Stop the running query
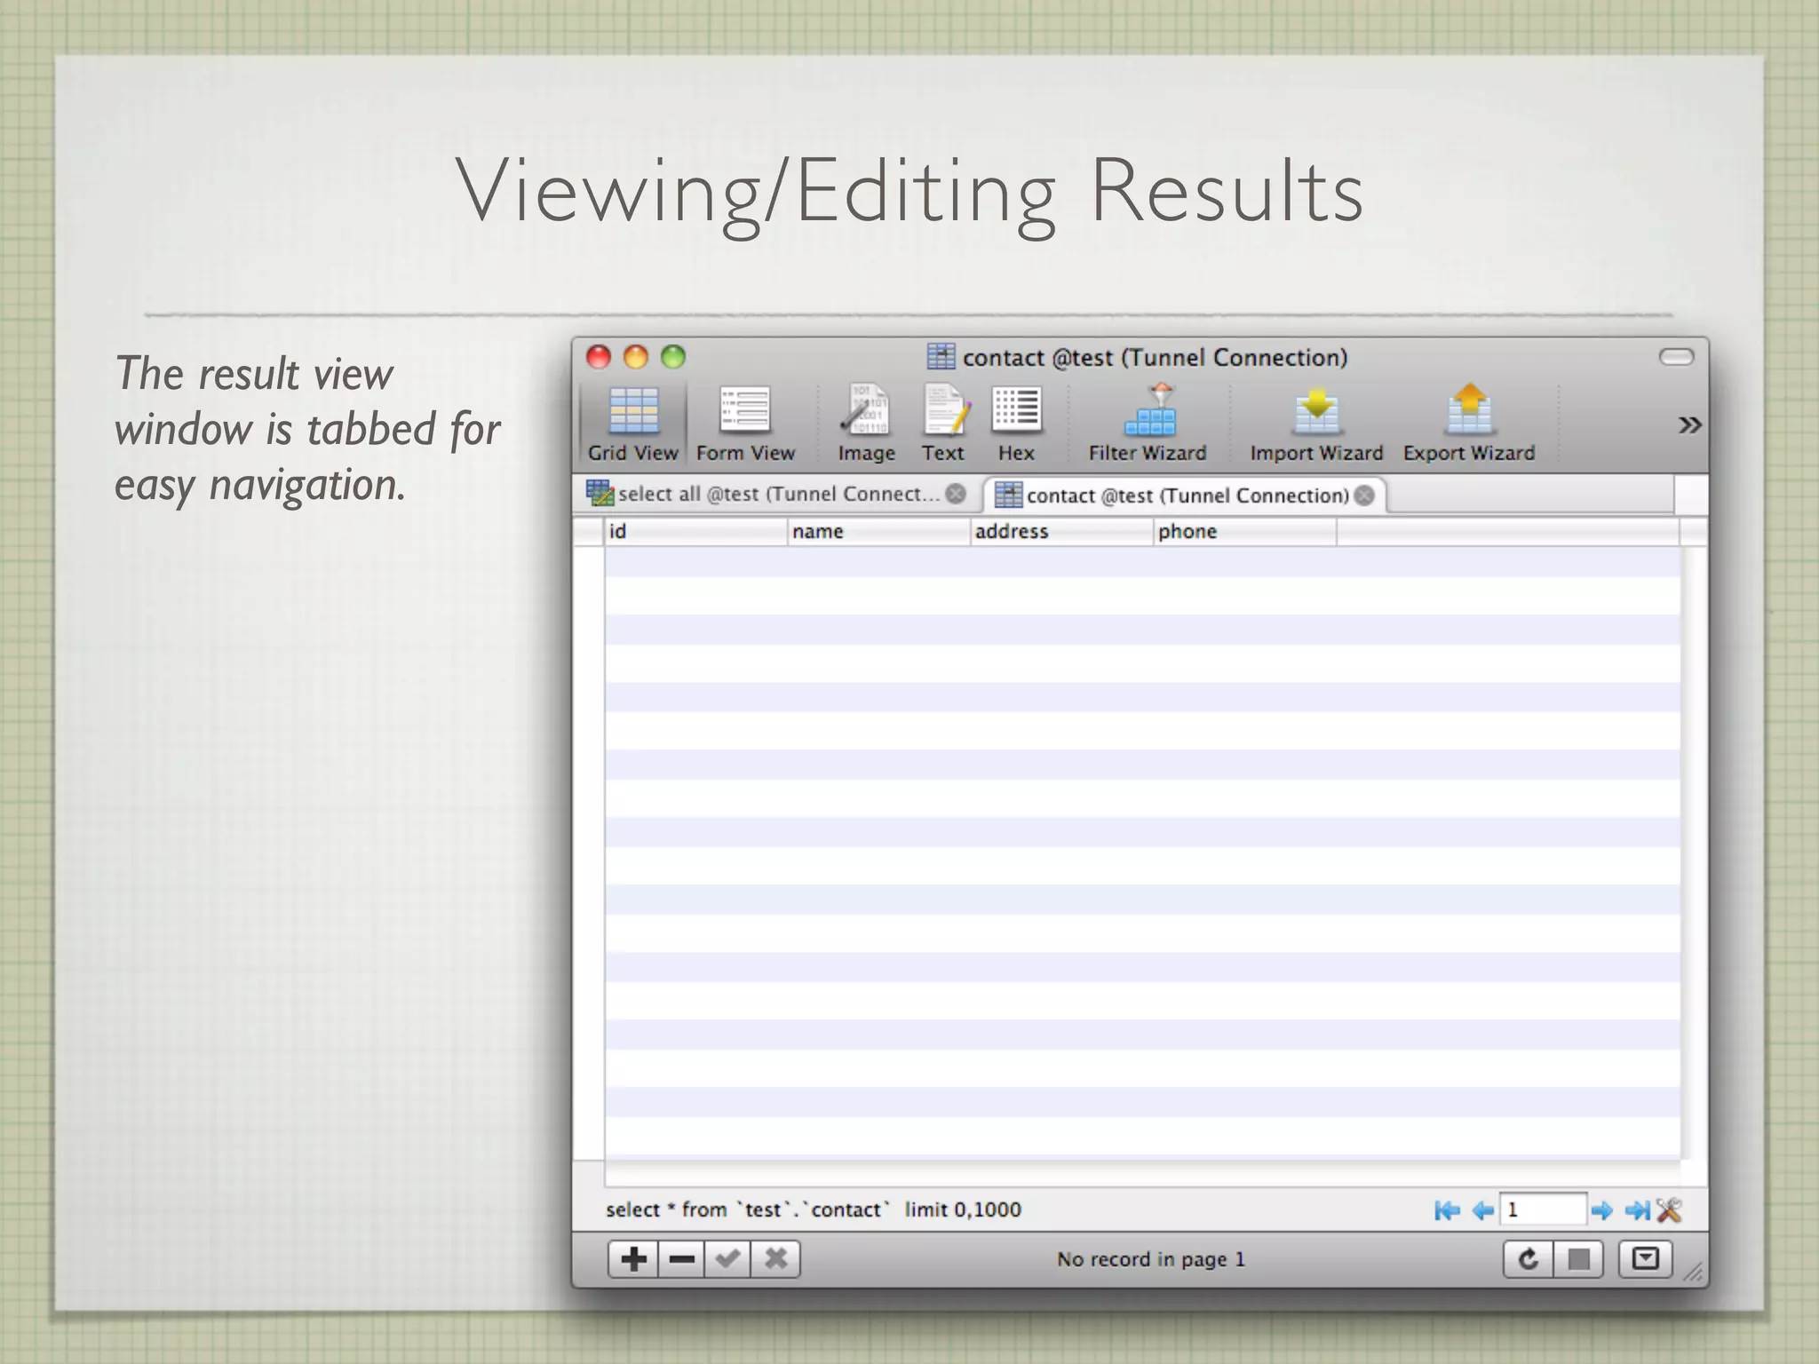The height and width of the screenshot is (1364, 1819). (x=1578, y=1259)
